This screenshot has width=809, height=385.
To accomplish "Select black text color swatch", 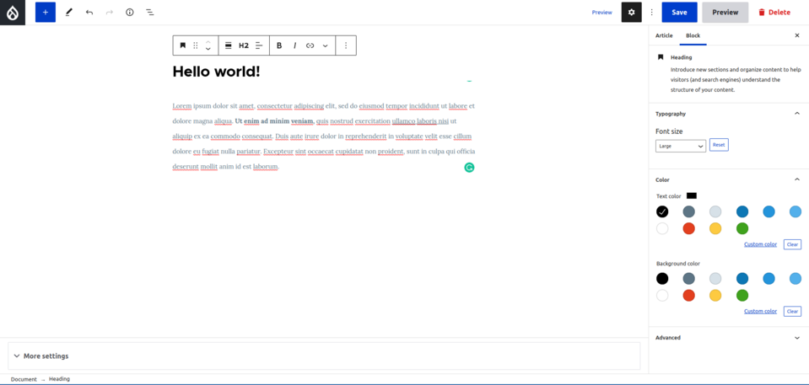I will click(x=662, y=211).
